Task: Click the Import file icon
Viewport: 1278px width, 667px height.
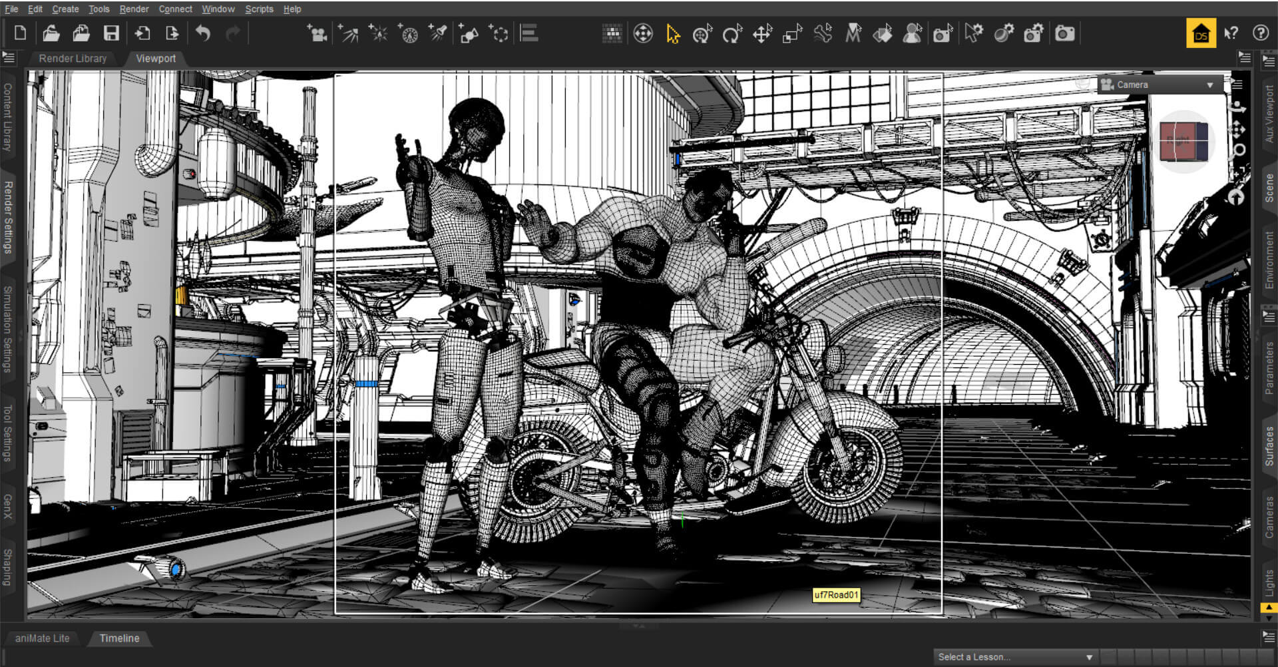Action: pos(142,33)
